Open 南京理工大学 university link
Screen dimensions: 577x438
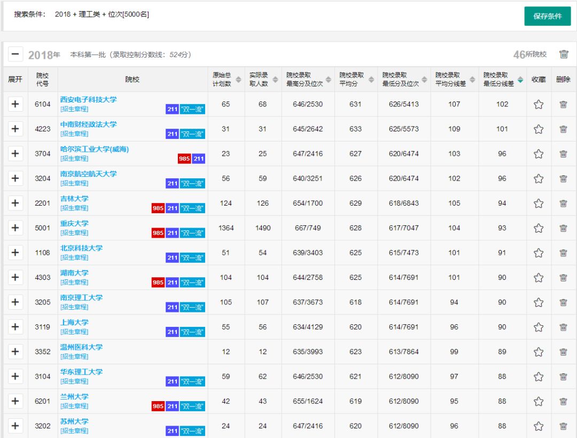[x=81, y=298]
